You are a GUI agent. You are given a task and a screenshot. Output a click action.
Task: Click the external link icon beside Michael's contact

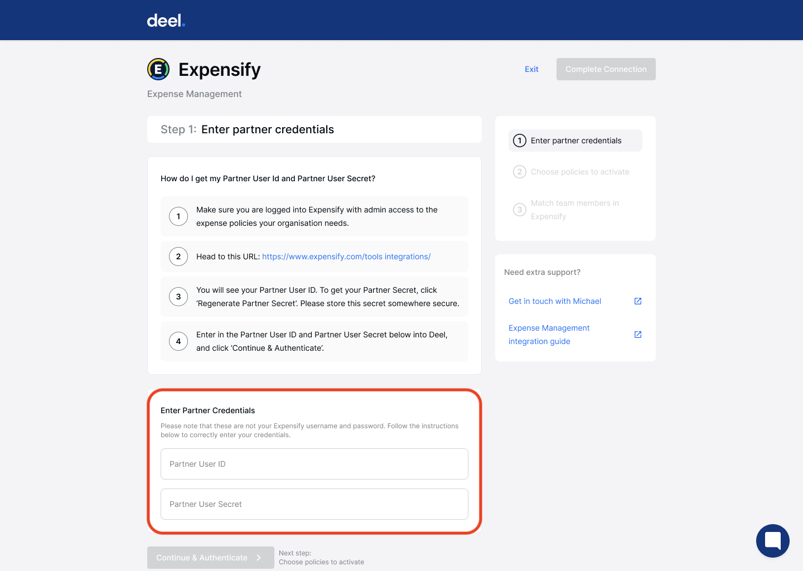[637, 301]
